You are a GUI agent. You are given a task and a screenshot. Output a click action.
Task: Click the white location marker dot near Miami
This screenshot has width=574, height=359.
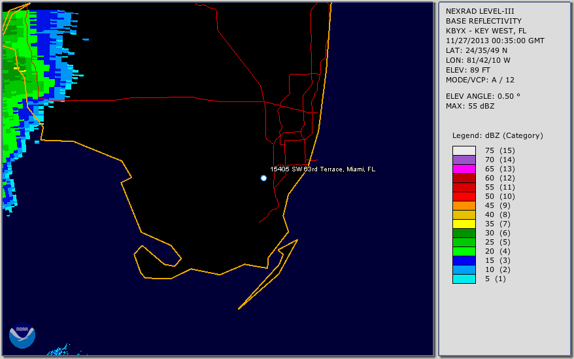263,178
